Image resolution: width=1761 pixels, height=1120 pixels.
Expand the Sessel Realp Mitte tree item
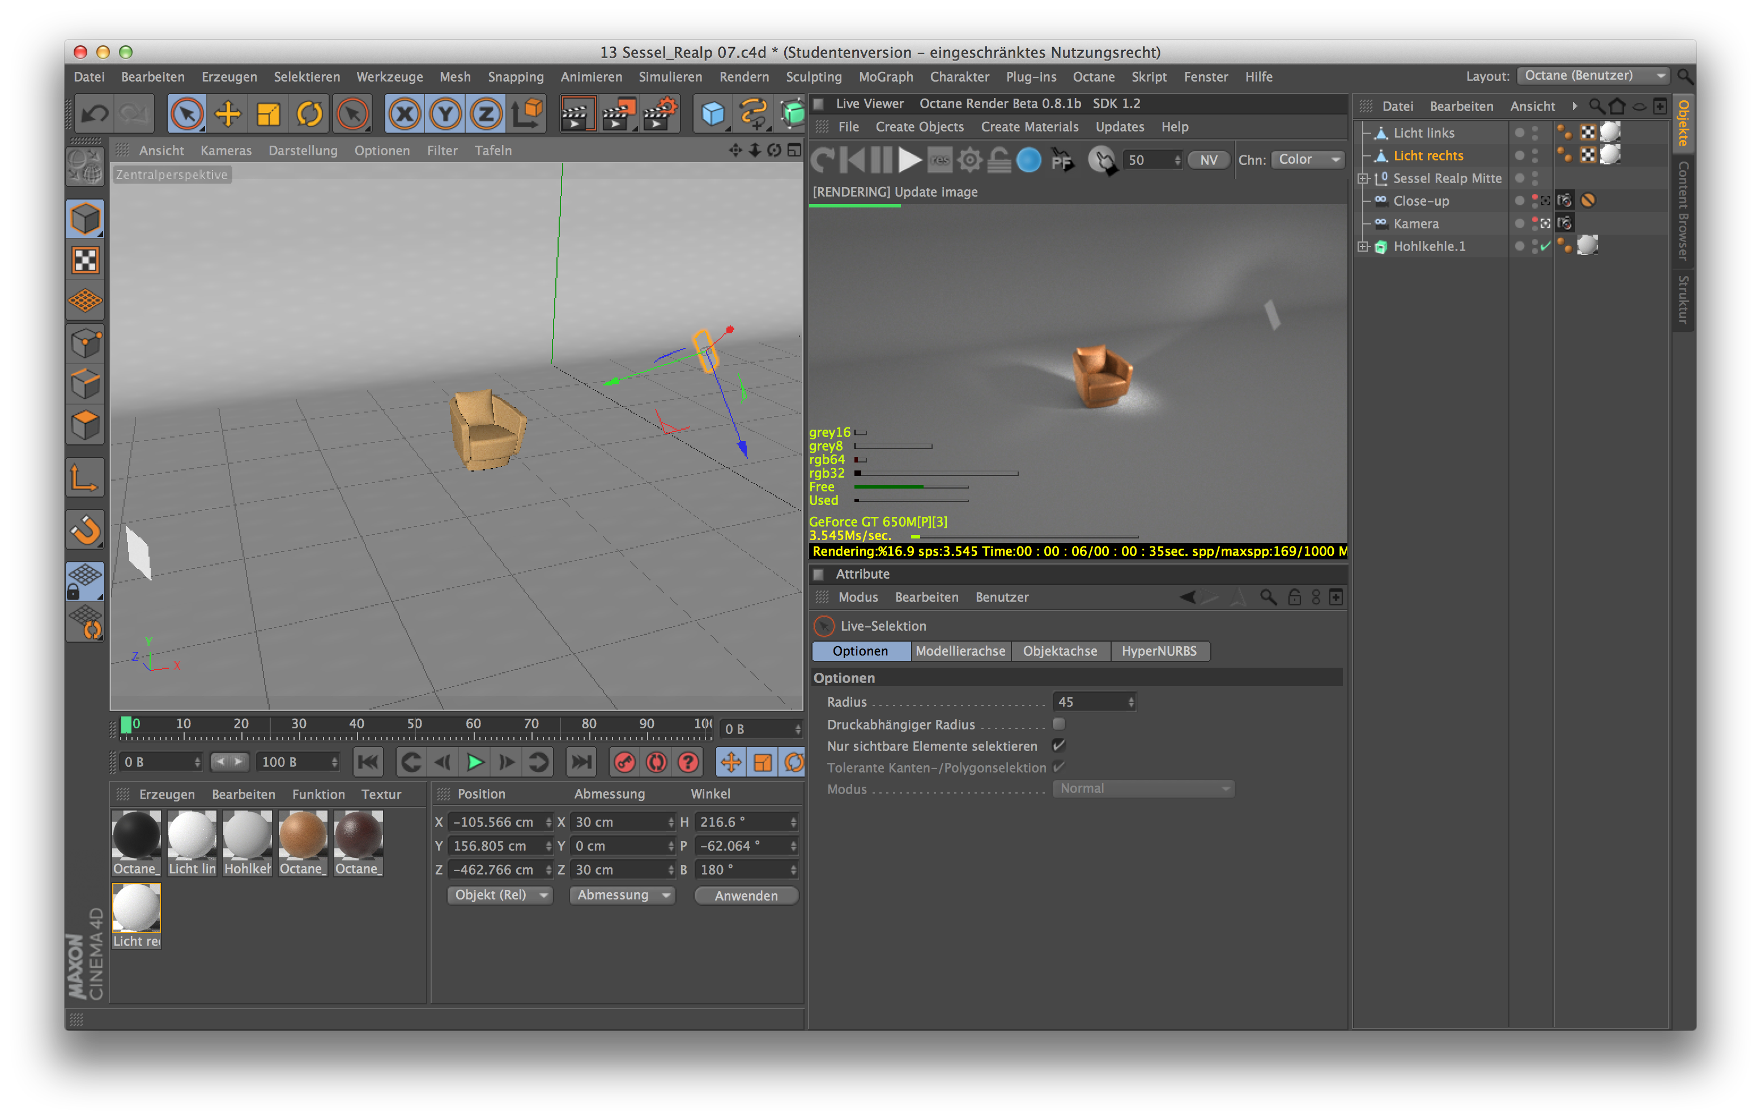click(1363, 178)
